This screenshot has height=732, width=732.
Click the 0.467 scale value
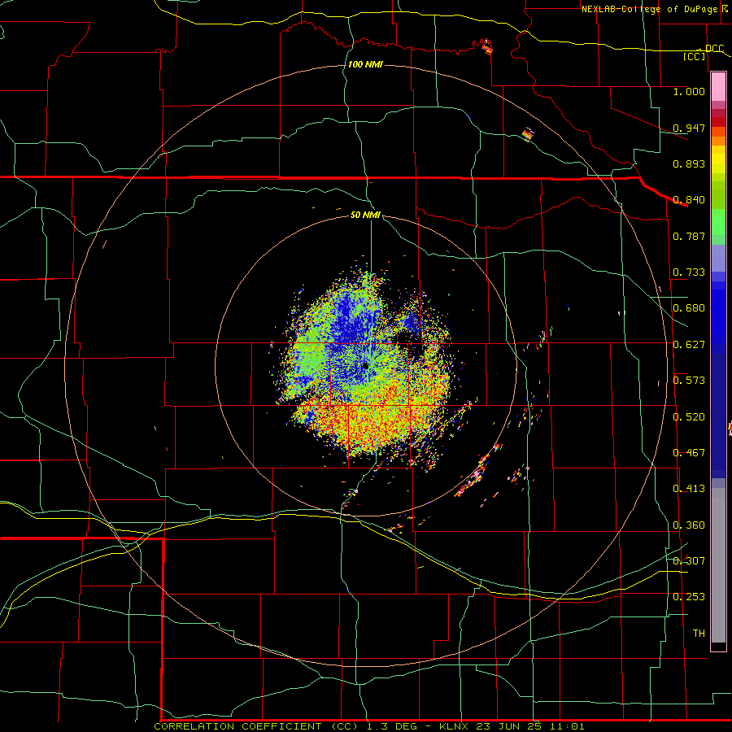689,453
